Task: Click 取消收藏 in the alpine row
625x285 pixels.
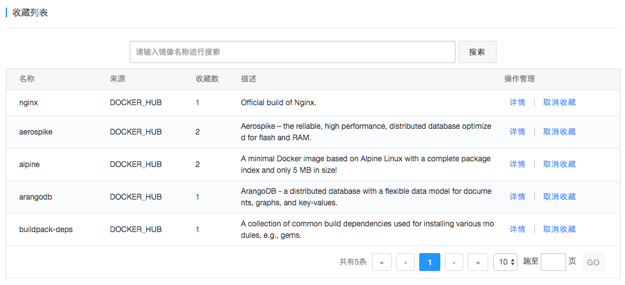Action: click(559, 164)
